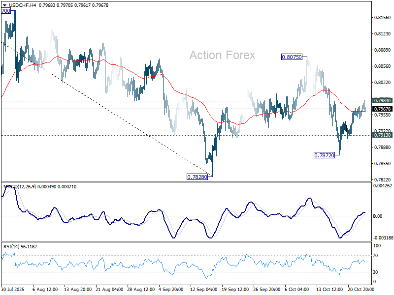Click the 30 Jul 2025 date label
The image size is (394, 295).
tap(14, 290)
